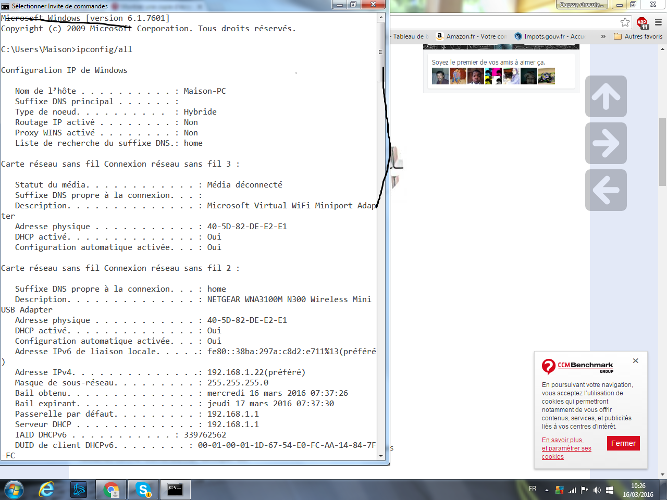Expand the bookmarks overflow chevron

pos(603,36)
